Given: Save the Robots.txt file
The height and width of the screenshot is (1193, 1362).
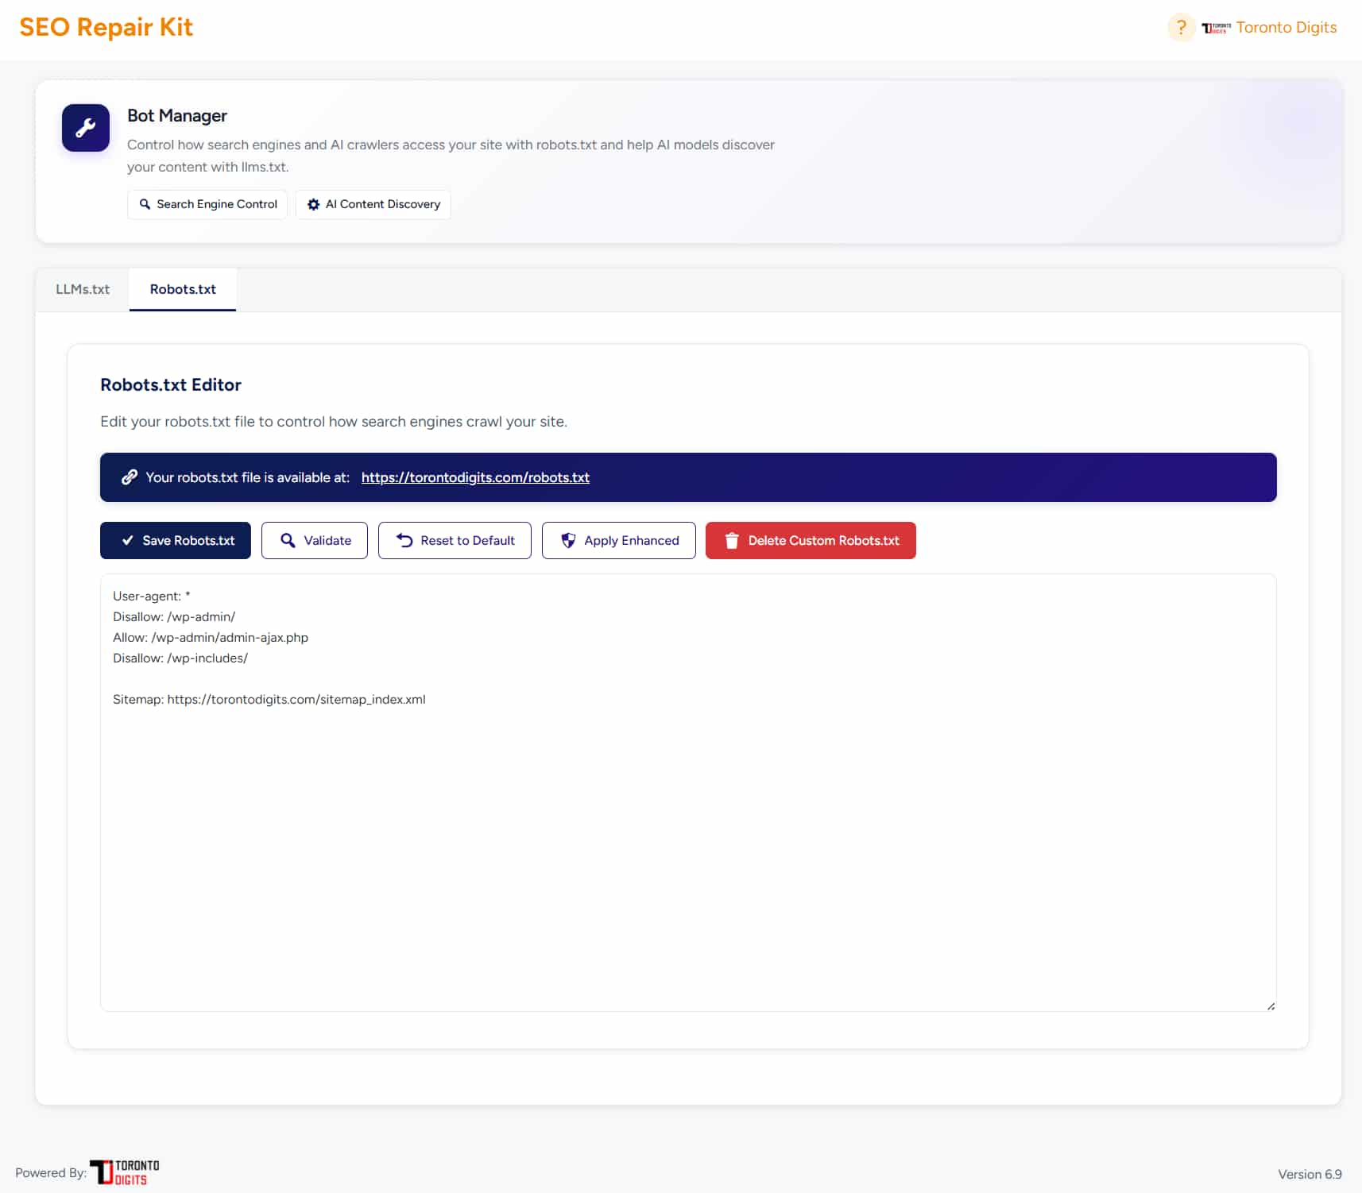Looking at the screenshot, I should click(x=176, y=540).
